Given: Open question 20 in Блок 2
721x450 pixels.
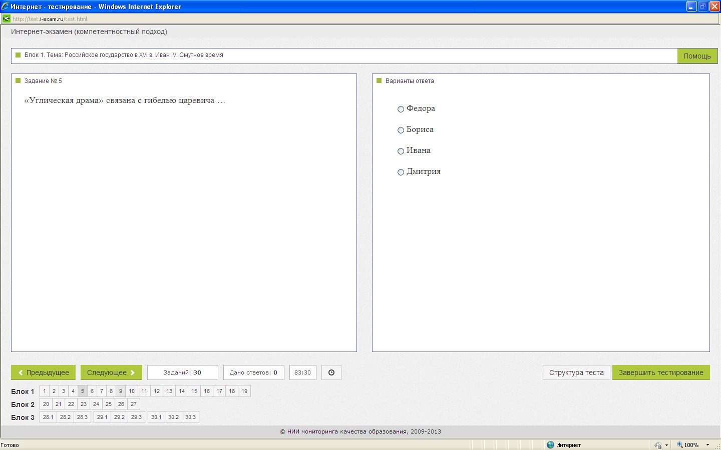Looking at the screenshot, I should [46, 404].
